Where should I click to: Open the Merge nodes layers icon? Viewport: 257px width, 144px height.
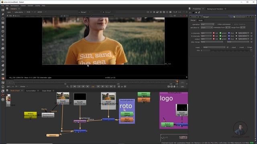(3, 40)
